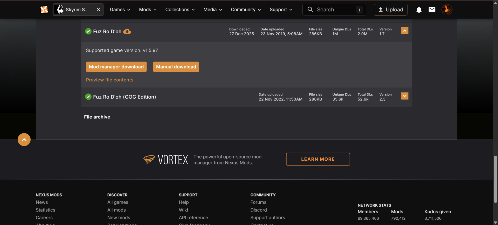Click the 52.6k total downloads value
Screen dimensions: 498x225
click(363, 99)
